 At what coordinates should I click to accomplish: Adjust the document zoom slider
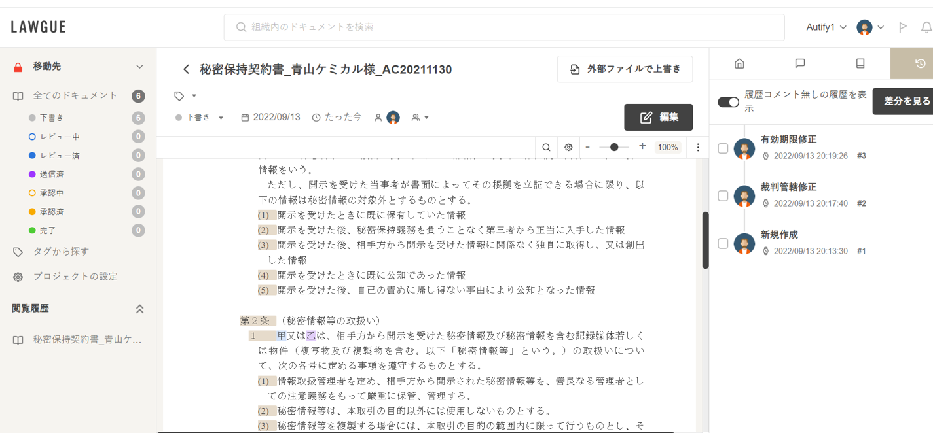pos(614,147)
